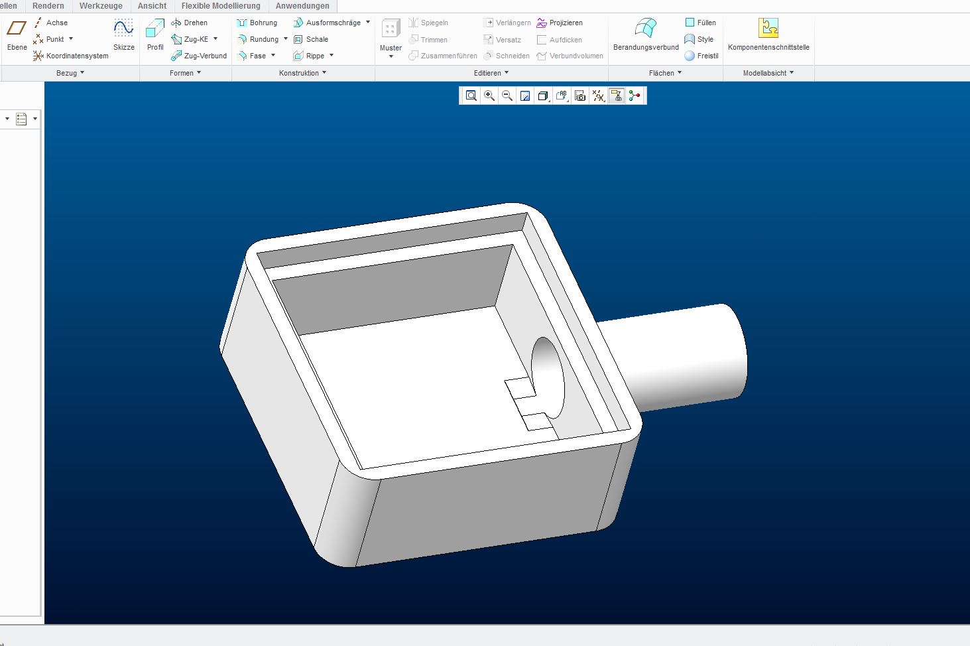Select the Ebene plane tool

pyautogui.click(x=17, y=34)
